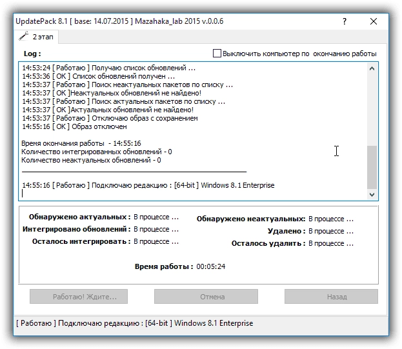This screenshot has width=402, height=349.
Task: Click log line Актуальных обновлений не найдено!
Action: [108, 110]
